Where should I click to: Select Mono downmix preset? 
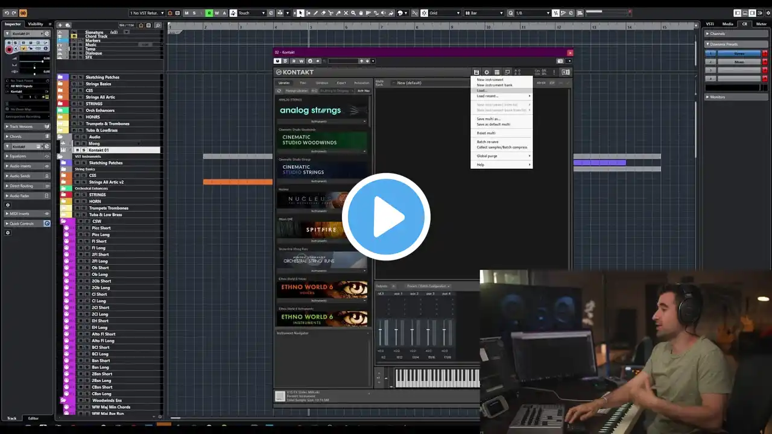tap(739, 61)
